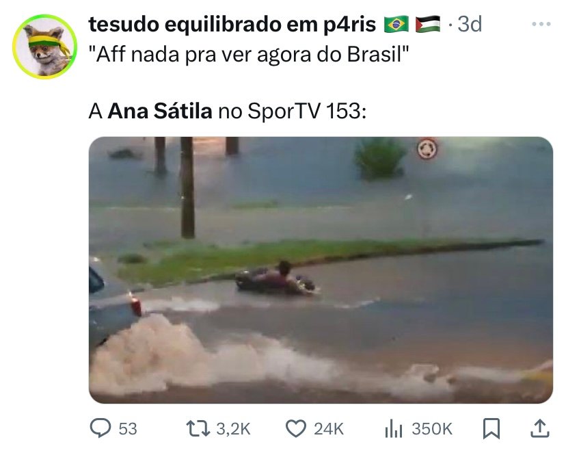Click the Palestine flag emoji in name
The image size is (566, 455).
click(428, 24)
